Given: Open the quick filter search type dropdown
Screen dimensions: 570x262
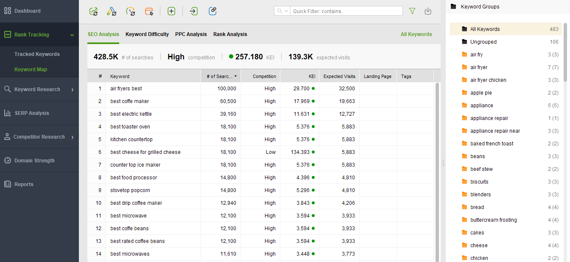Looking at the screenshot, I should coord(282,11).
